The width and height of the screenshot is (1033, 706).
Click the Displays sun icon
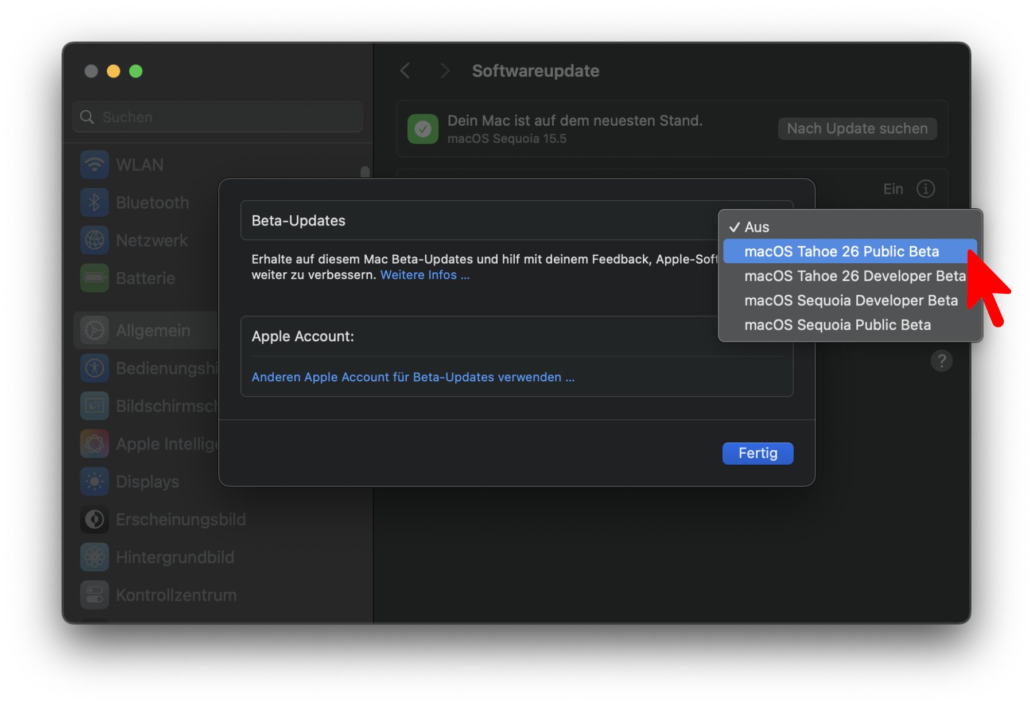95,482
